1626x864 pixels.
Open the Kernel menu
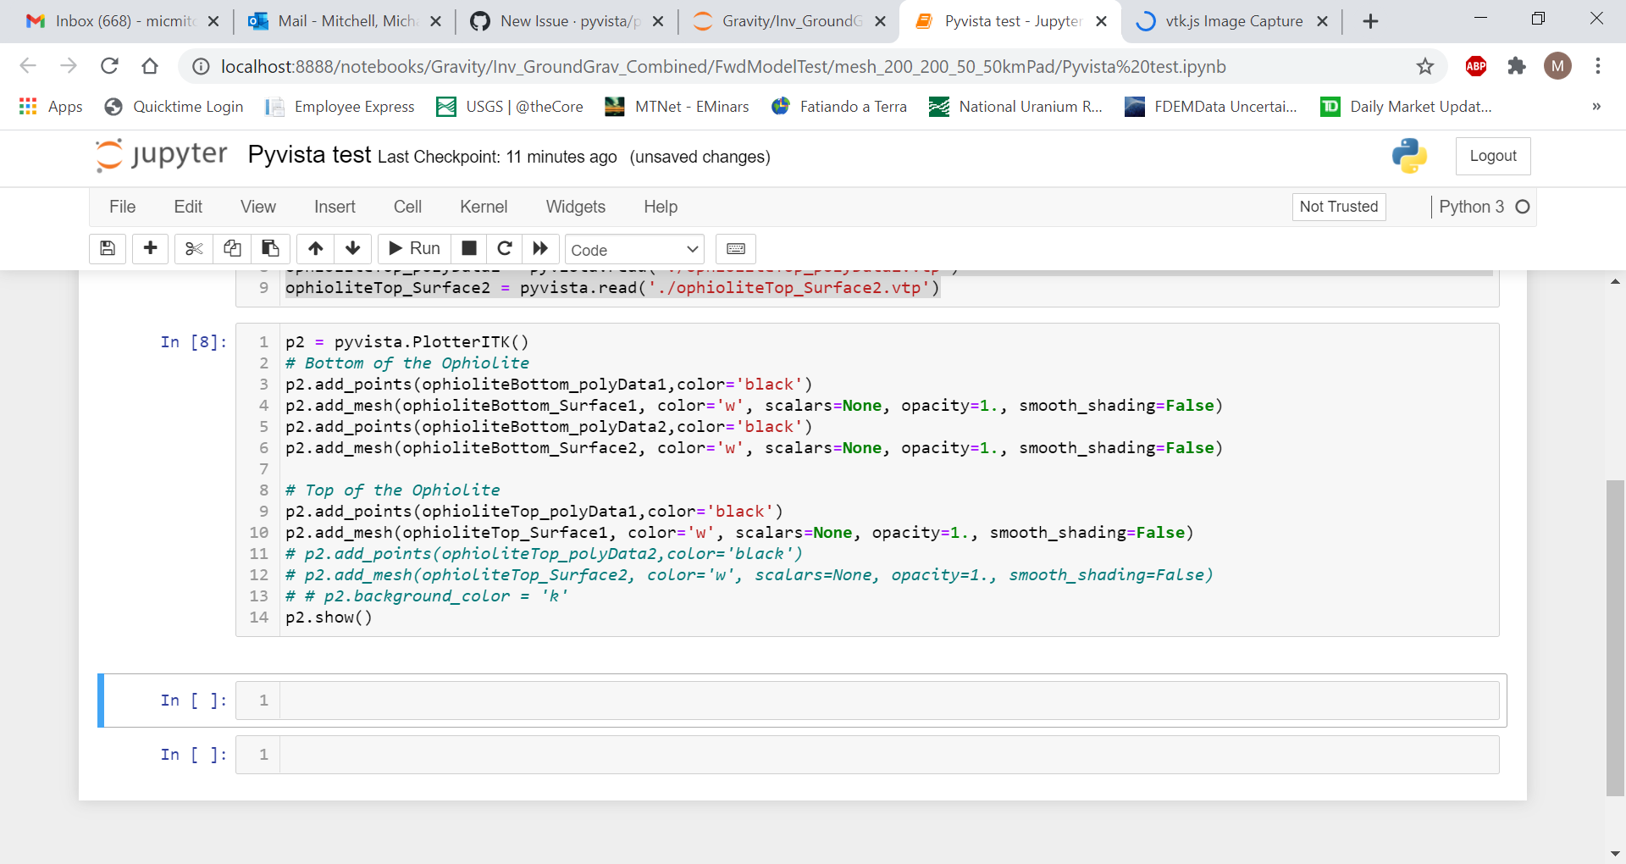click(x=484, y=207)
